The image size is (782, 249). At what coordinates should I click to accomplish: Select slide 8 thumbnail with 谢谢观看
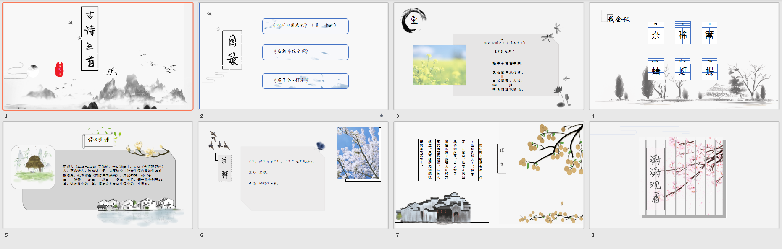(684, 175)
